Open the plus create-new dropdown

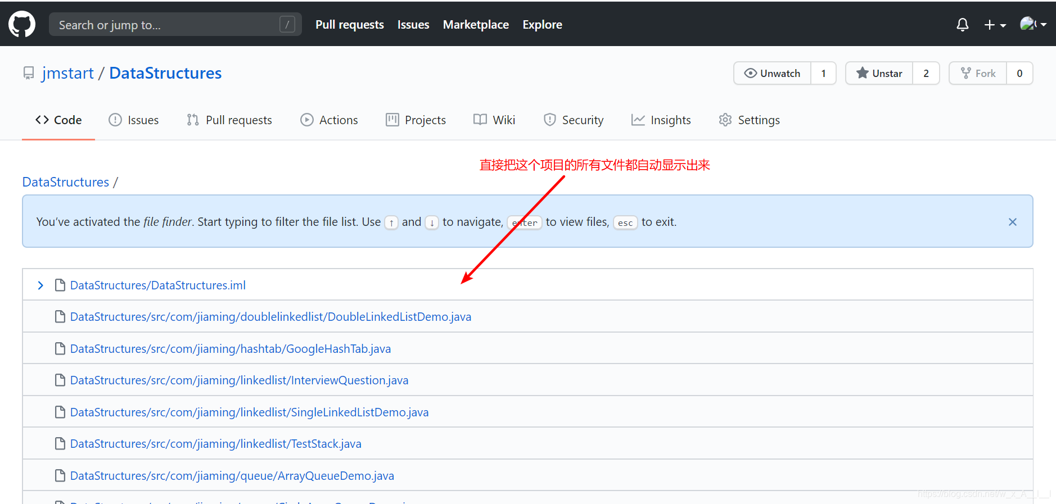point(995,25)
